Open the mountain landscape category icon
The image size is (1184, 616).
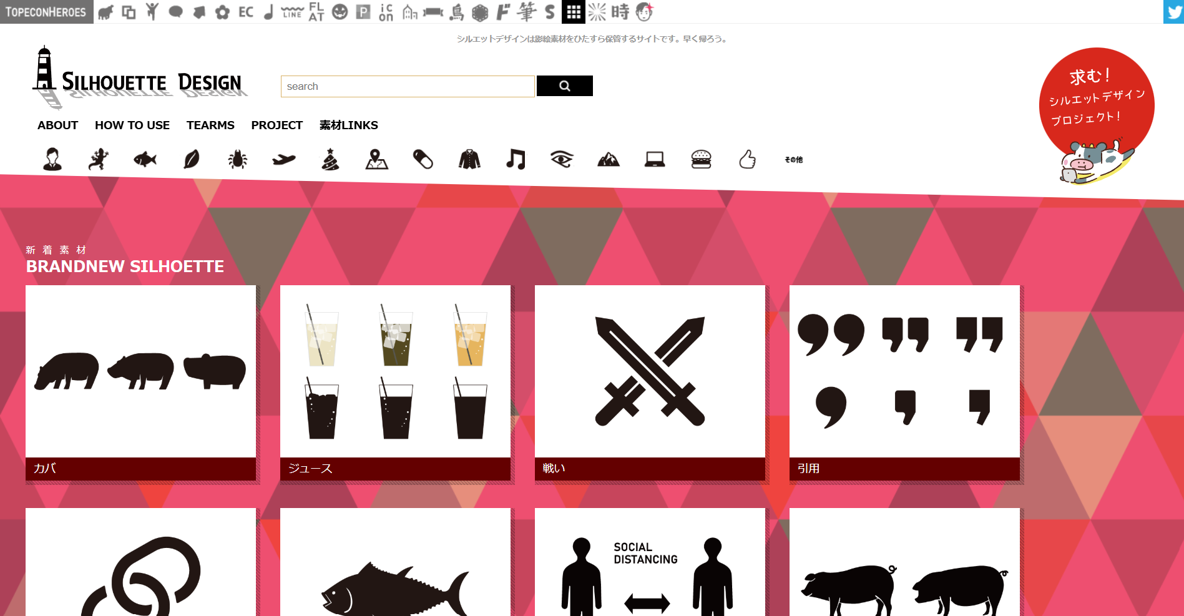coord(609,160)
